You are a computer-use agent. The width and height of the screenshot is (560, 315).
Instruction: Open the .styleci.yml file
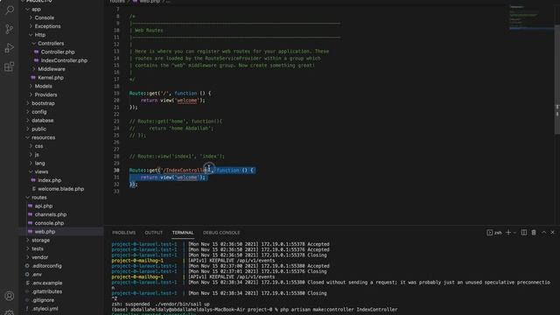click(x=45, y=309)
